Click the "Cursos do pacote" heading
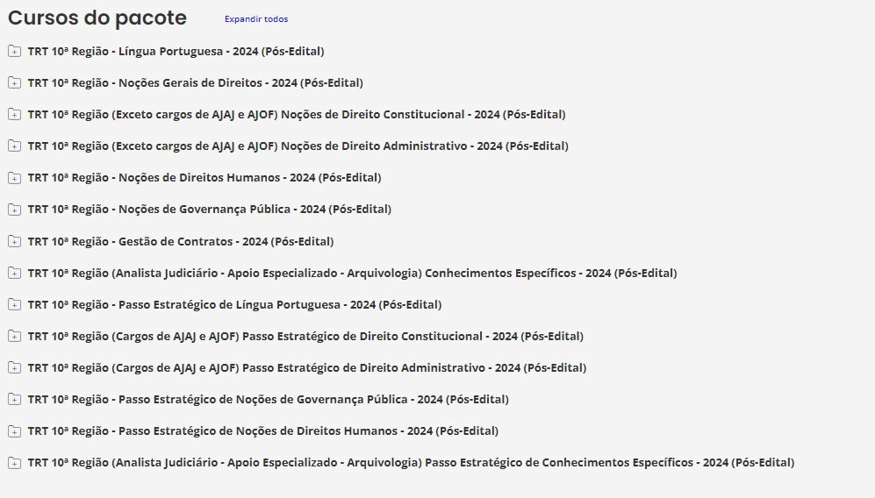Image resolution: width=875 pixels, height=498 pixels. click(97, 18)
